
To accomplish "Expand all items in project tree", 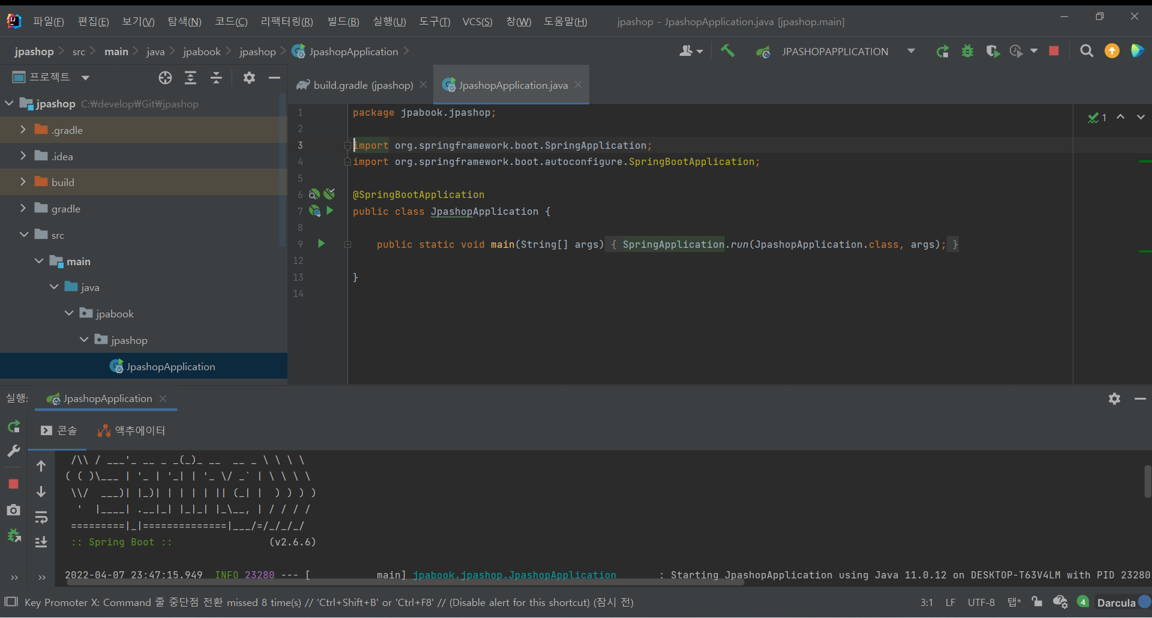I will point(190,77).
